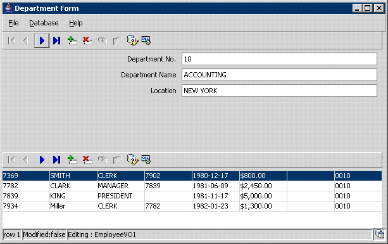Click the 7902 manager cell
Screen dimensions: 388x244
pyautogui.click(x=168, y=176)
